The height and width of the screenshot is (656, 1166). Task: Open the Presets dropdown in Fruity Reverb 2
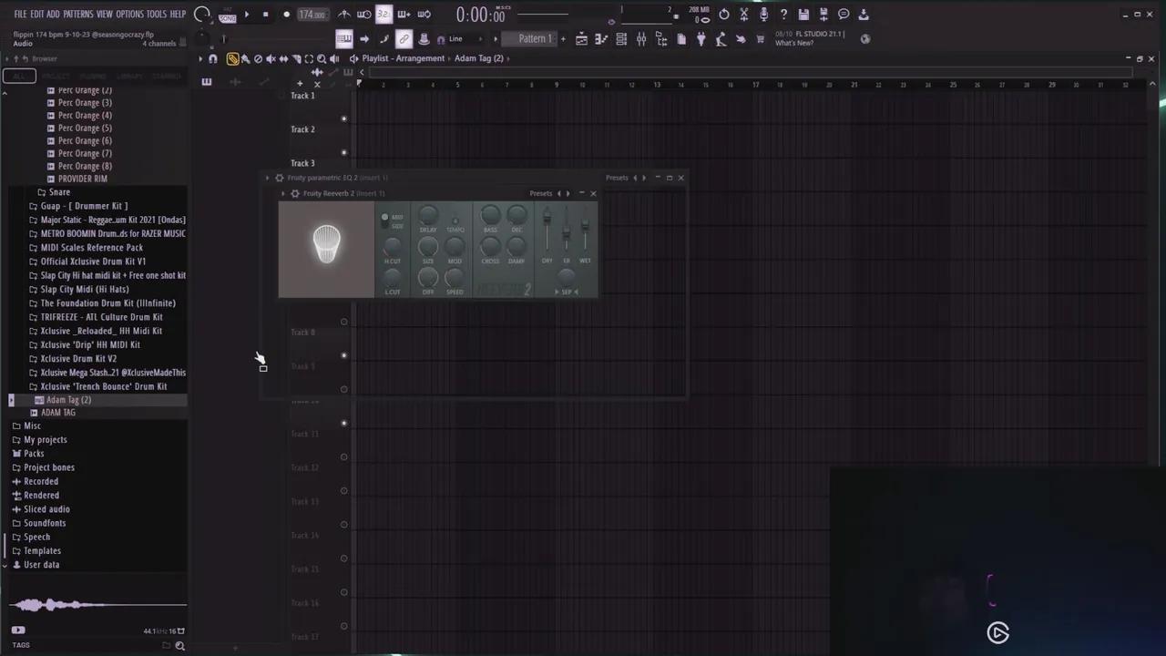coord(541,193)
